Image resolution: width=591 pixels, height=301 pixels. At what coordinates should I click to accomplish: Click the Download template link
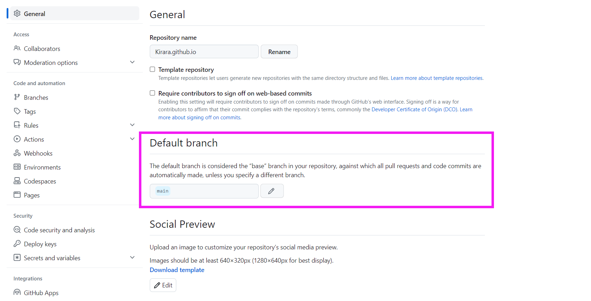coord(177,270)
